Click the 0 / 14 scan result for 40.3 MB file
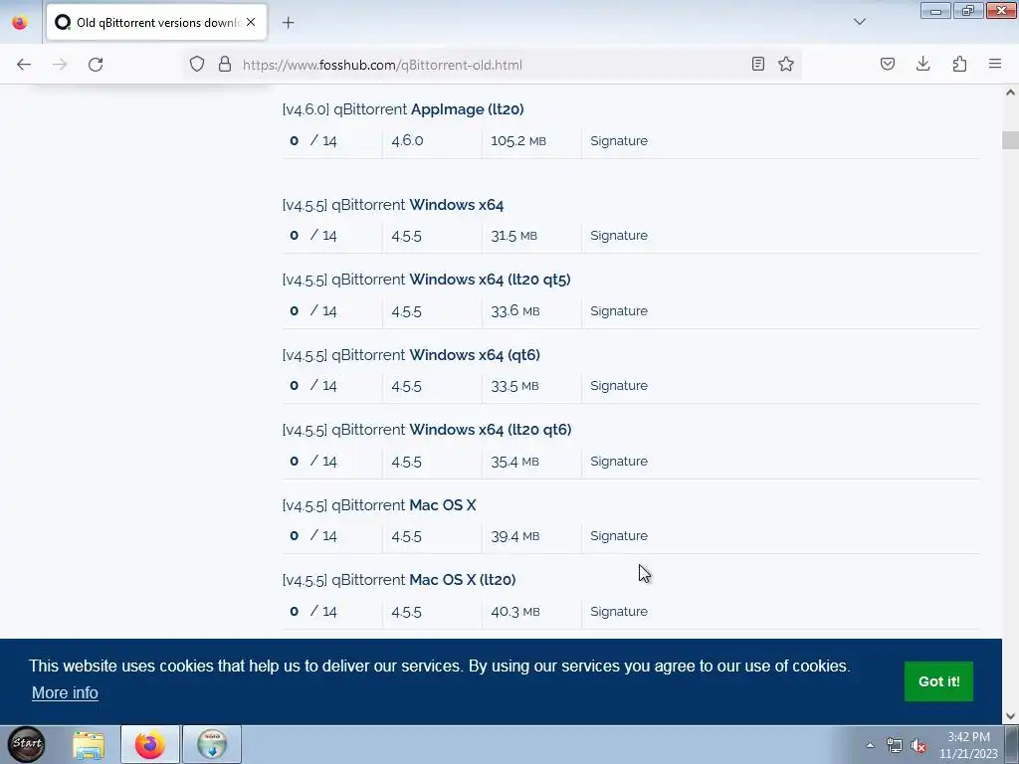 tap(313, 611)
